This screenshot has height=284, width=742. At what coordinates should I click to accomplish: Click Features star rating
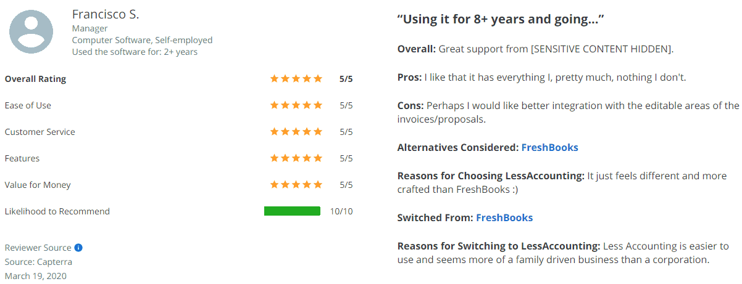296,158
